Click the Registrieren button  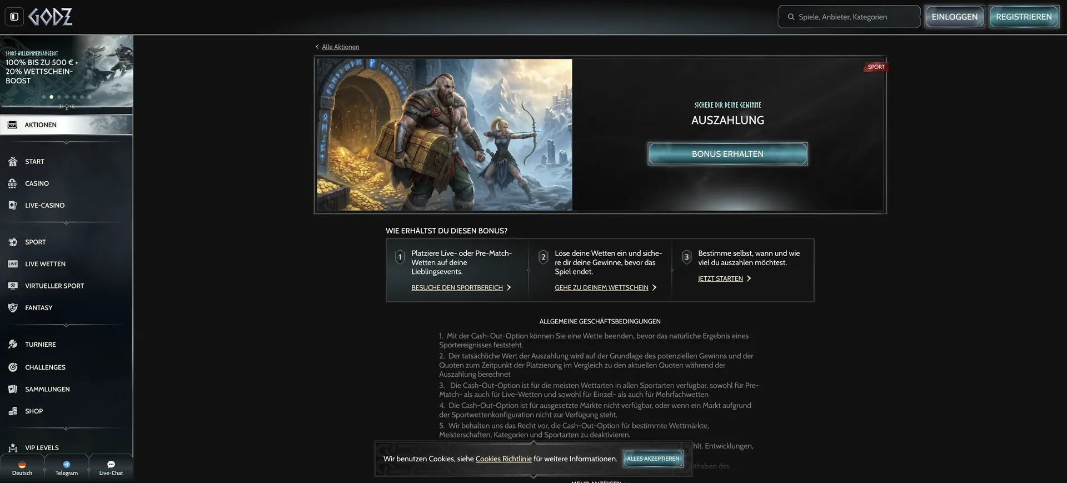(1024, 17)
